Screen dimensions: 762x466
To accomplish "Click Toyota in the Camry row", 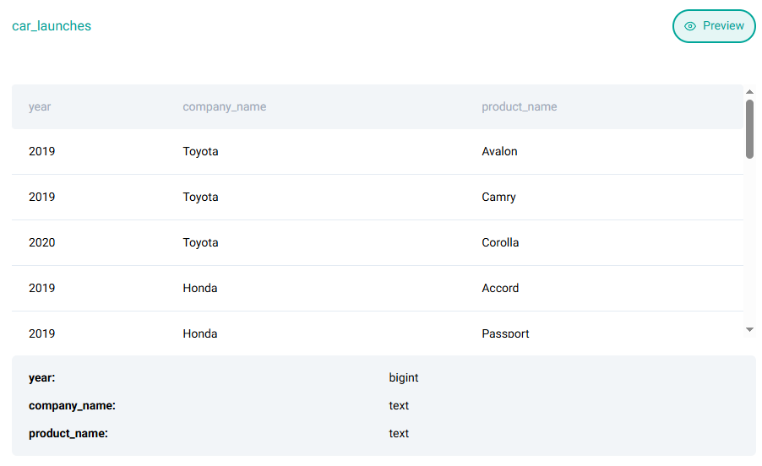I will tap(201, 197).
